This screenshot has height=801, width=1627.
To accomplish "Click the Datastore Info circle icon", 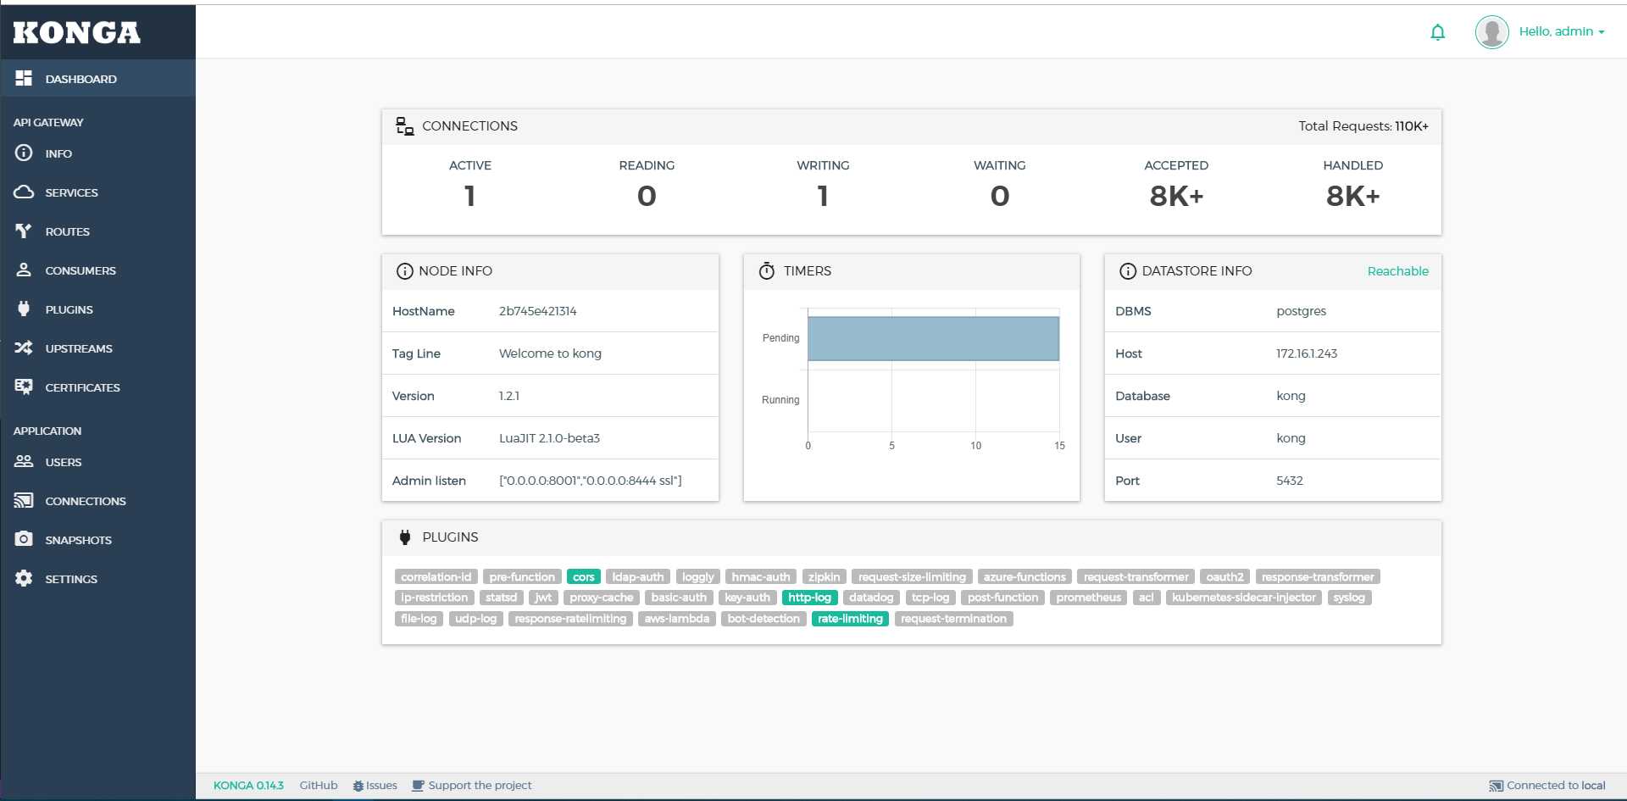I will pos(1128,271).
